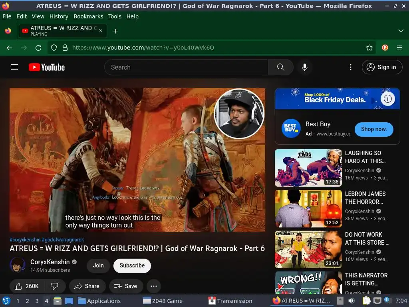
Task: Open the Edit menu
Action: 22,16
